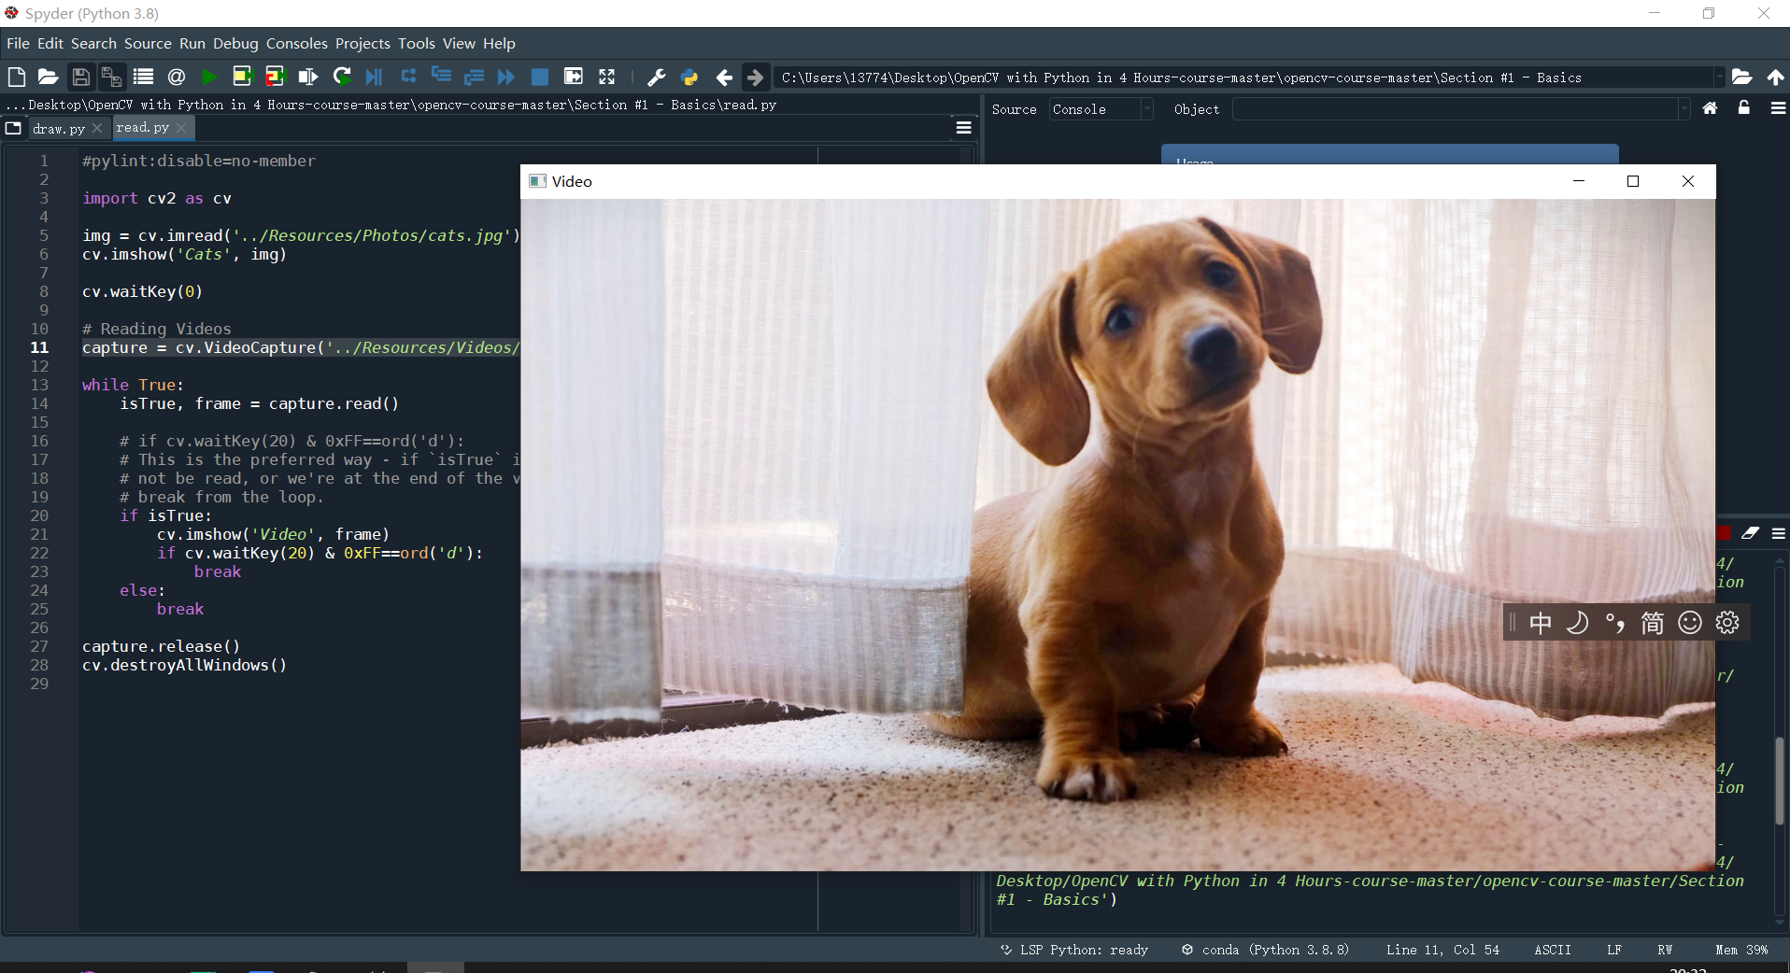Open the File menu
The height and width of the screenshot is (973, 1790).
point(18,43)
